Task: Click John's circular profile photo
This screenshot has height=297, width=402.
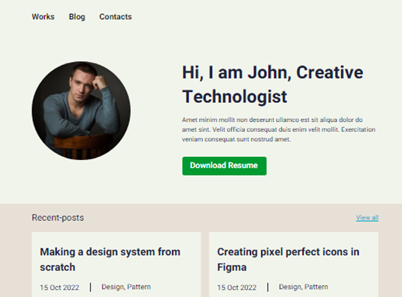Action: pyautogui.click(x=81, y=111)
